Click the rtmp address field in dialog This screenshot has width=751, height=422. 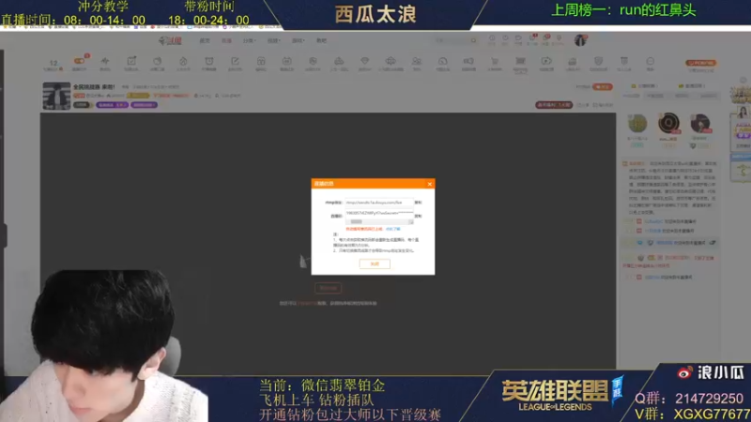(x=379, y=203)
